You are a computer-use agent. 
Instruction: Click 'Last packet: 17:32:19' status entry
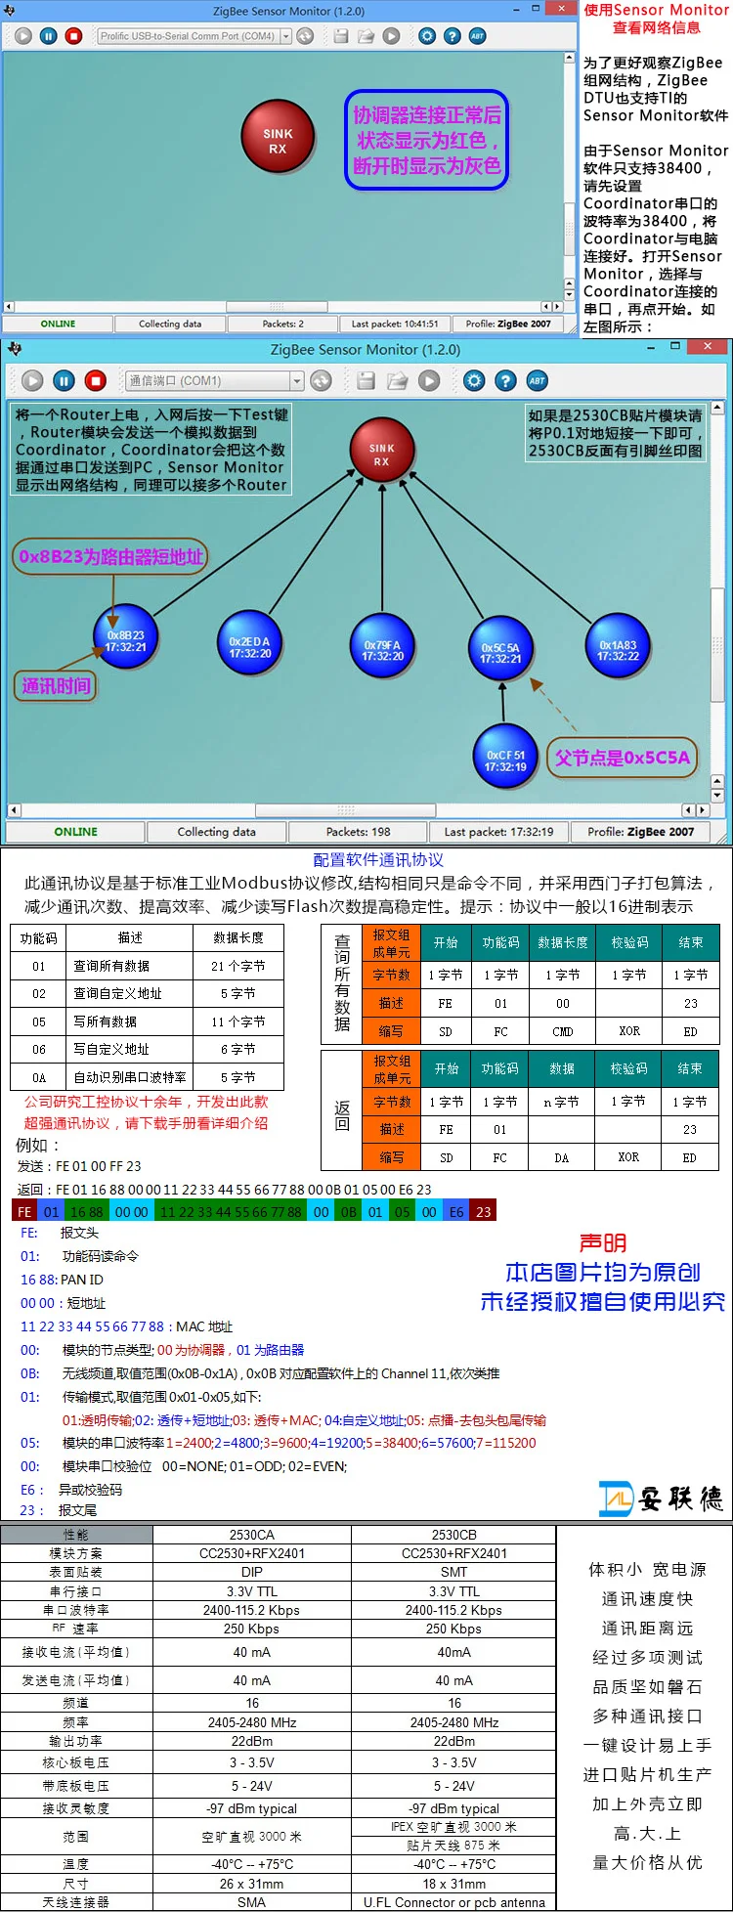click(498, 832)
